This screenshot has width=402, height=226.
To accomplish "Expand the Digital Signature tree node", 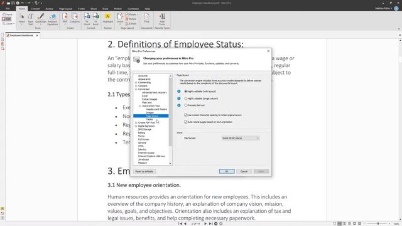I will coord(136,126).
